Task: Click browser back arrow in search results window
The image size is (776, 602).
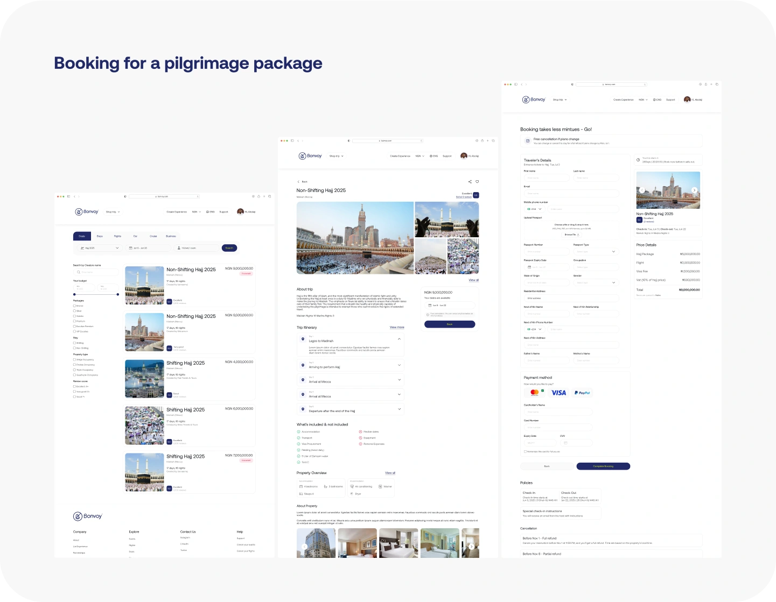Action: coord(74,196)
